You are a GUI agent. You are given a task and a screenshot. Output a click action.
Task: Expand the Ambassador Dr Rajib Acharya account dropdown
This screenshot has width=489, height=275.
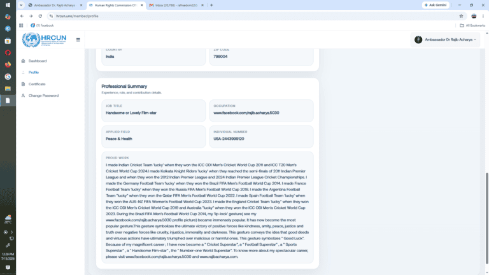(445, 39)
